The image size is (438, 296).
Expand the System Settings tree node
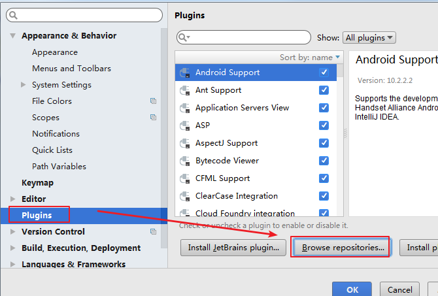[x=23, y=84]
